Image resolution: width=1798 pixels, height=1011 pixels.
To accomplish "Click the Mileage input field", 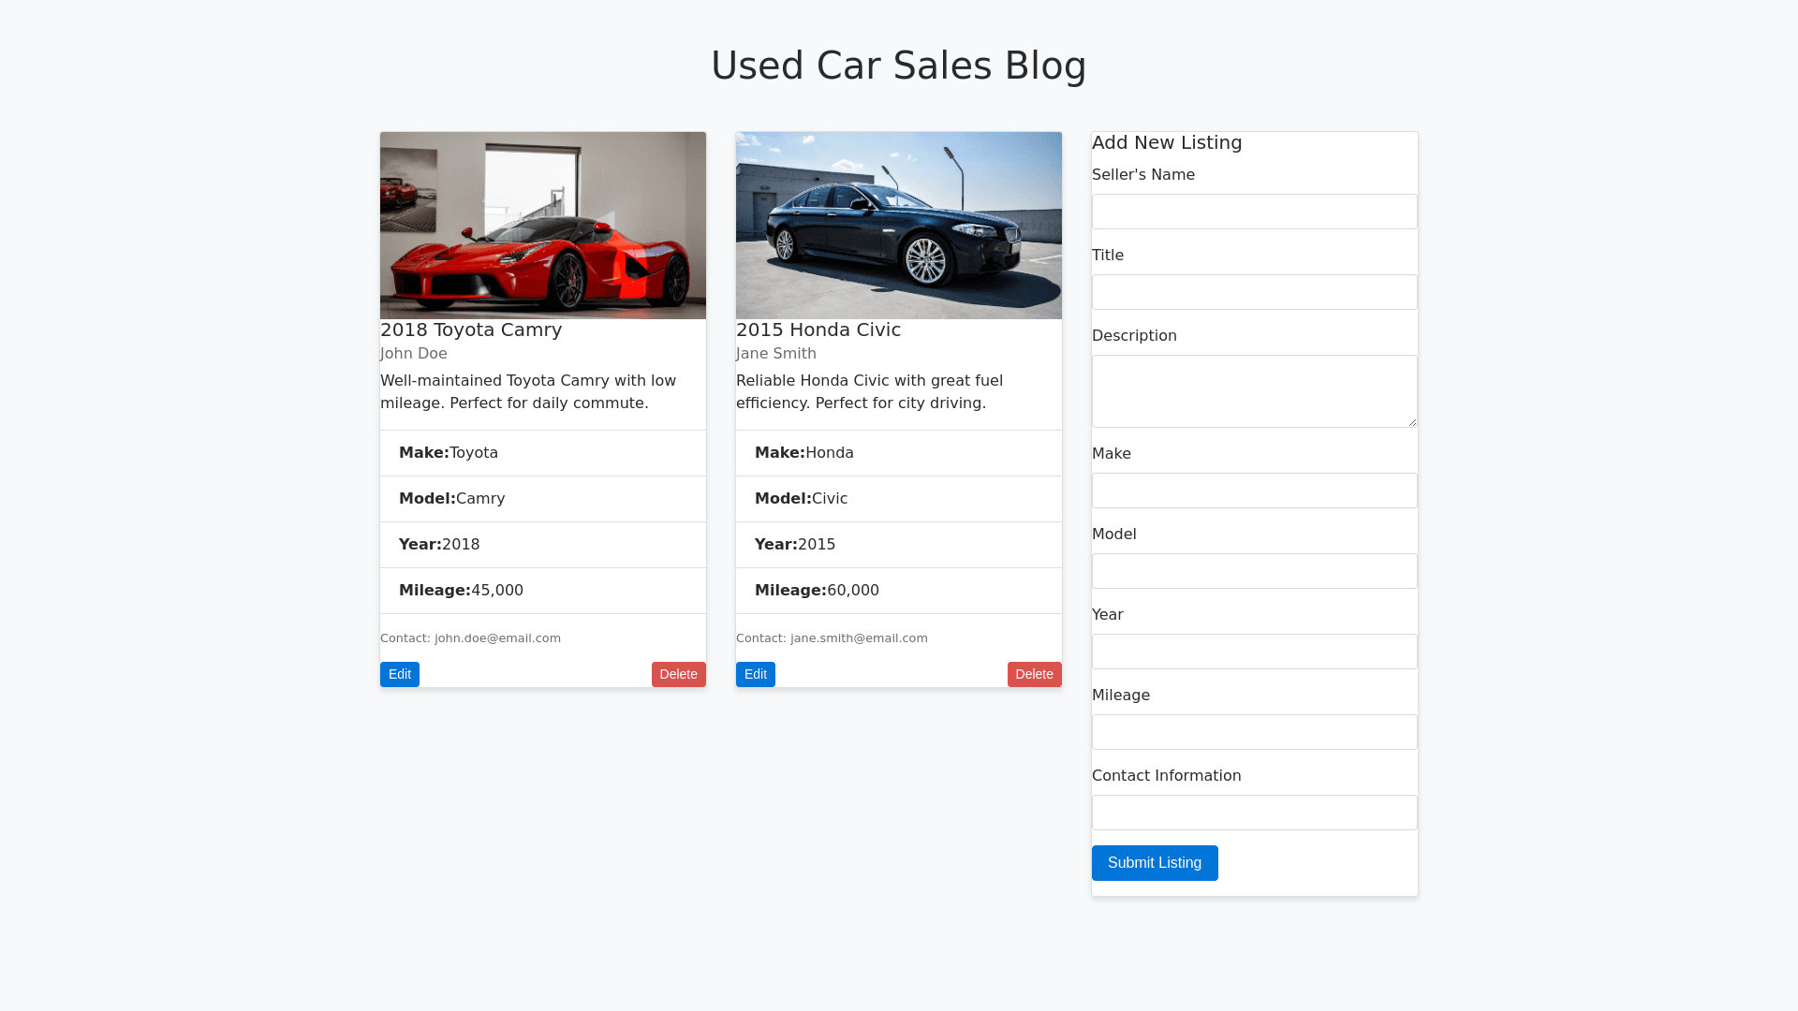I will [1254, 732].
